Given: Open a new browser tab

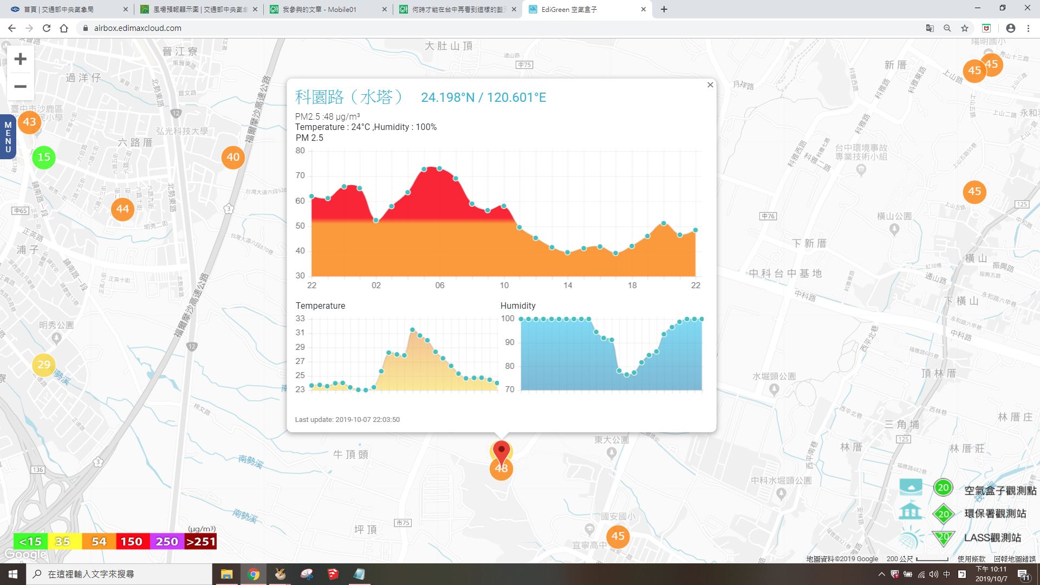Looking at the screenshot, I should click(664, 9).
